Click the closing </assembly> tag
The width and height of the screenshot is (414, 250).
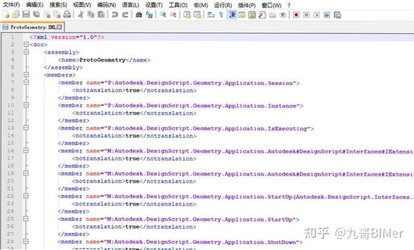pyautogui.click(x=63, y=68)
